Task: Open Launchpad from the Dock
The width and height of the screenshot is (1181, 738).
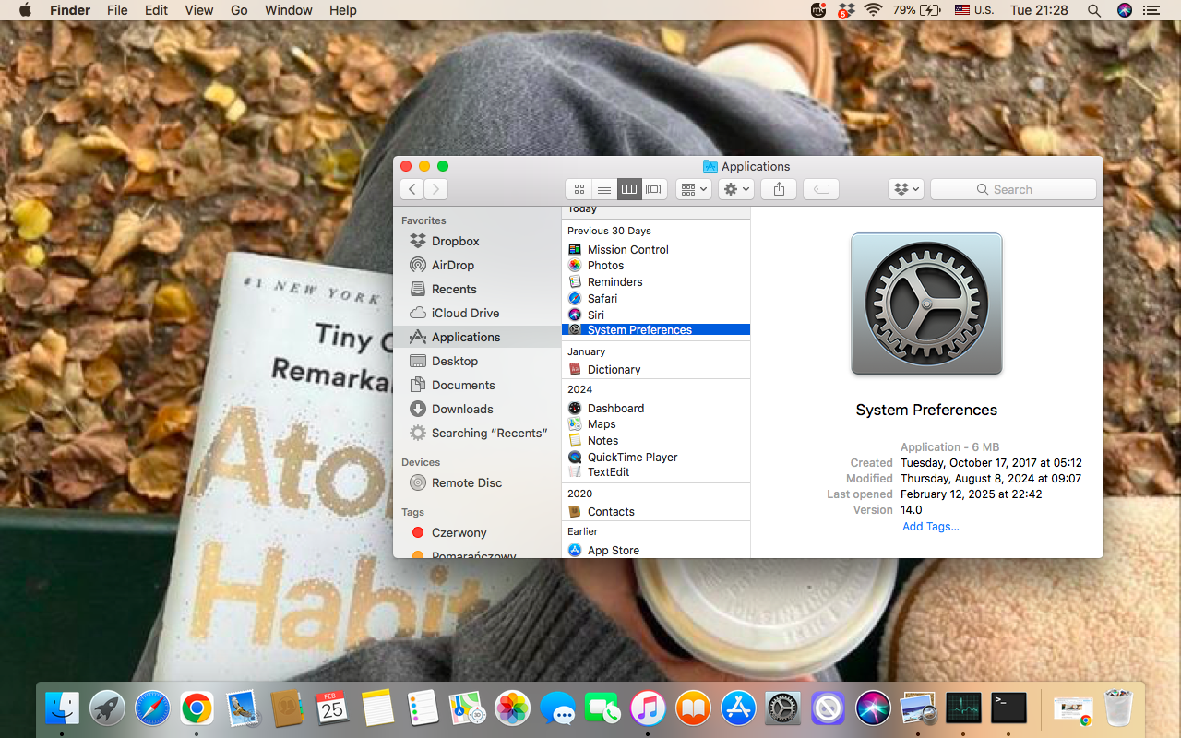Action: pos(107,708)
